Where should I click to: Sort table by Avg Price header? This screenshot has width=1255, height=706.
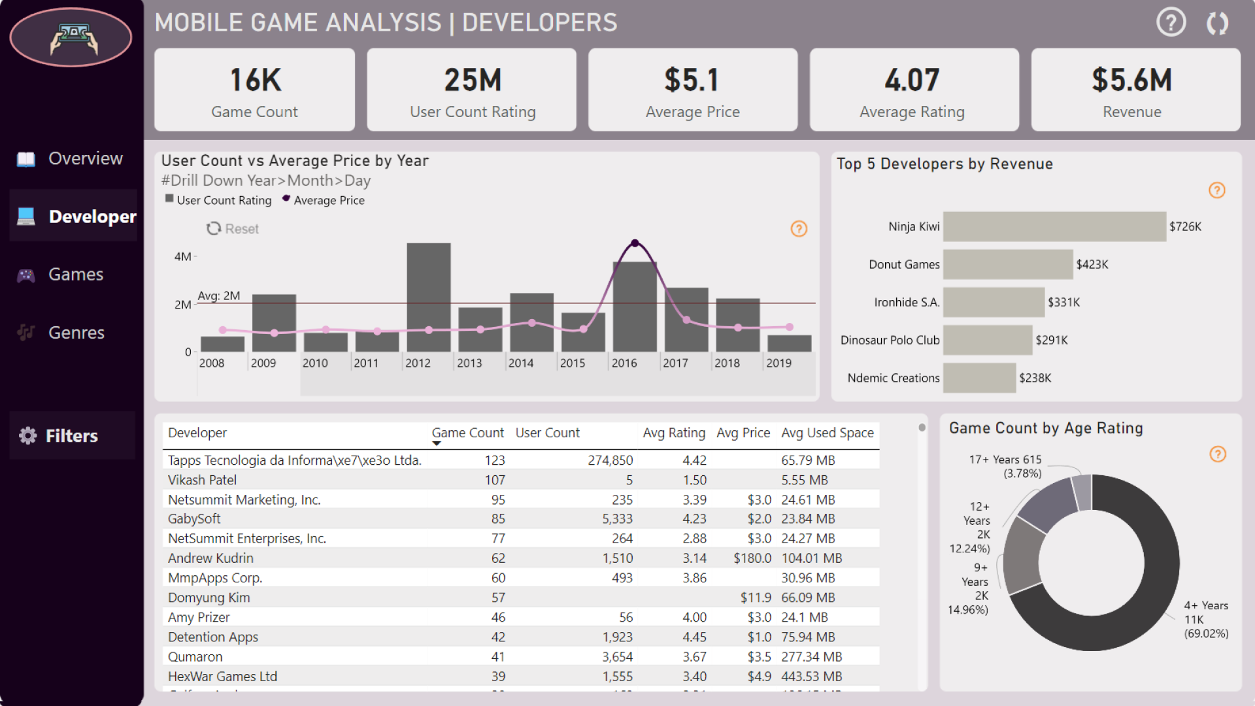coord(743,433)
